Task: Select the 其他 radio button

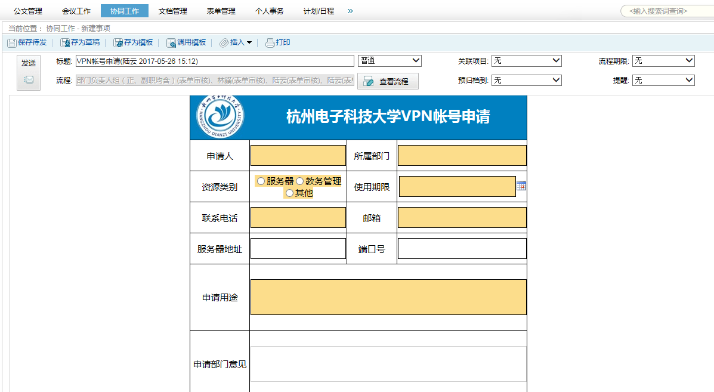Action: tap(290, 193)
